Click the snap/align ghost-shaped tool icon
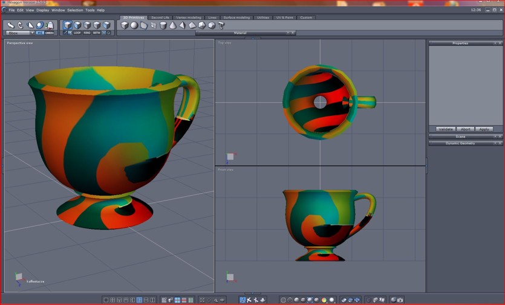This screenshot has width=505, height=305. (x=49, y=25)
